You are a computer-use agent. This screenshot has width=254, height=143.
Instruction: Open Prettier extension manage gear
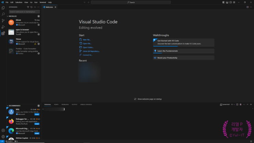[39, 53]
